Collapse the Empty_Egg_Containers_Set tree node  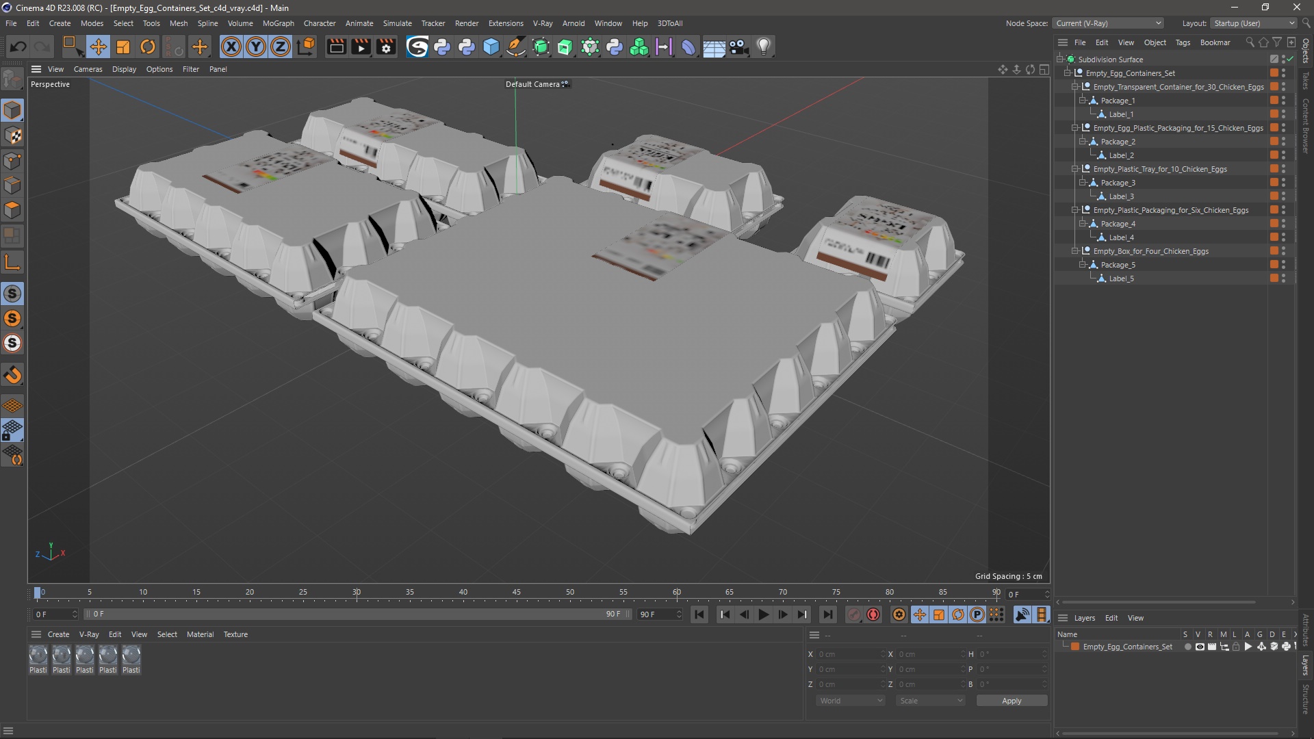[x=1067, y=73]
